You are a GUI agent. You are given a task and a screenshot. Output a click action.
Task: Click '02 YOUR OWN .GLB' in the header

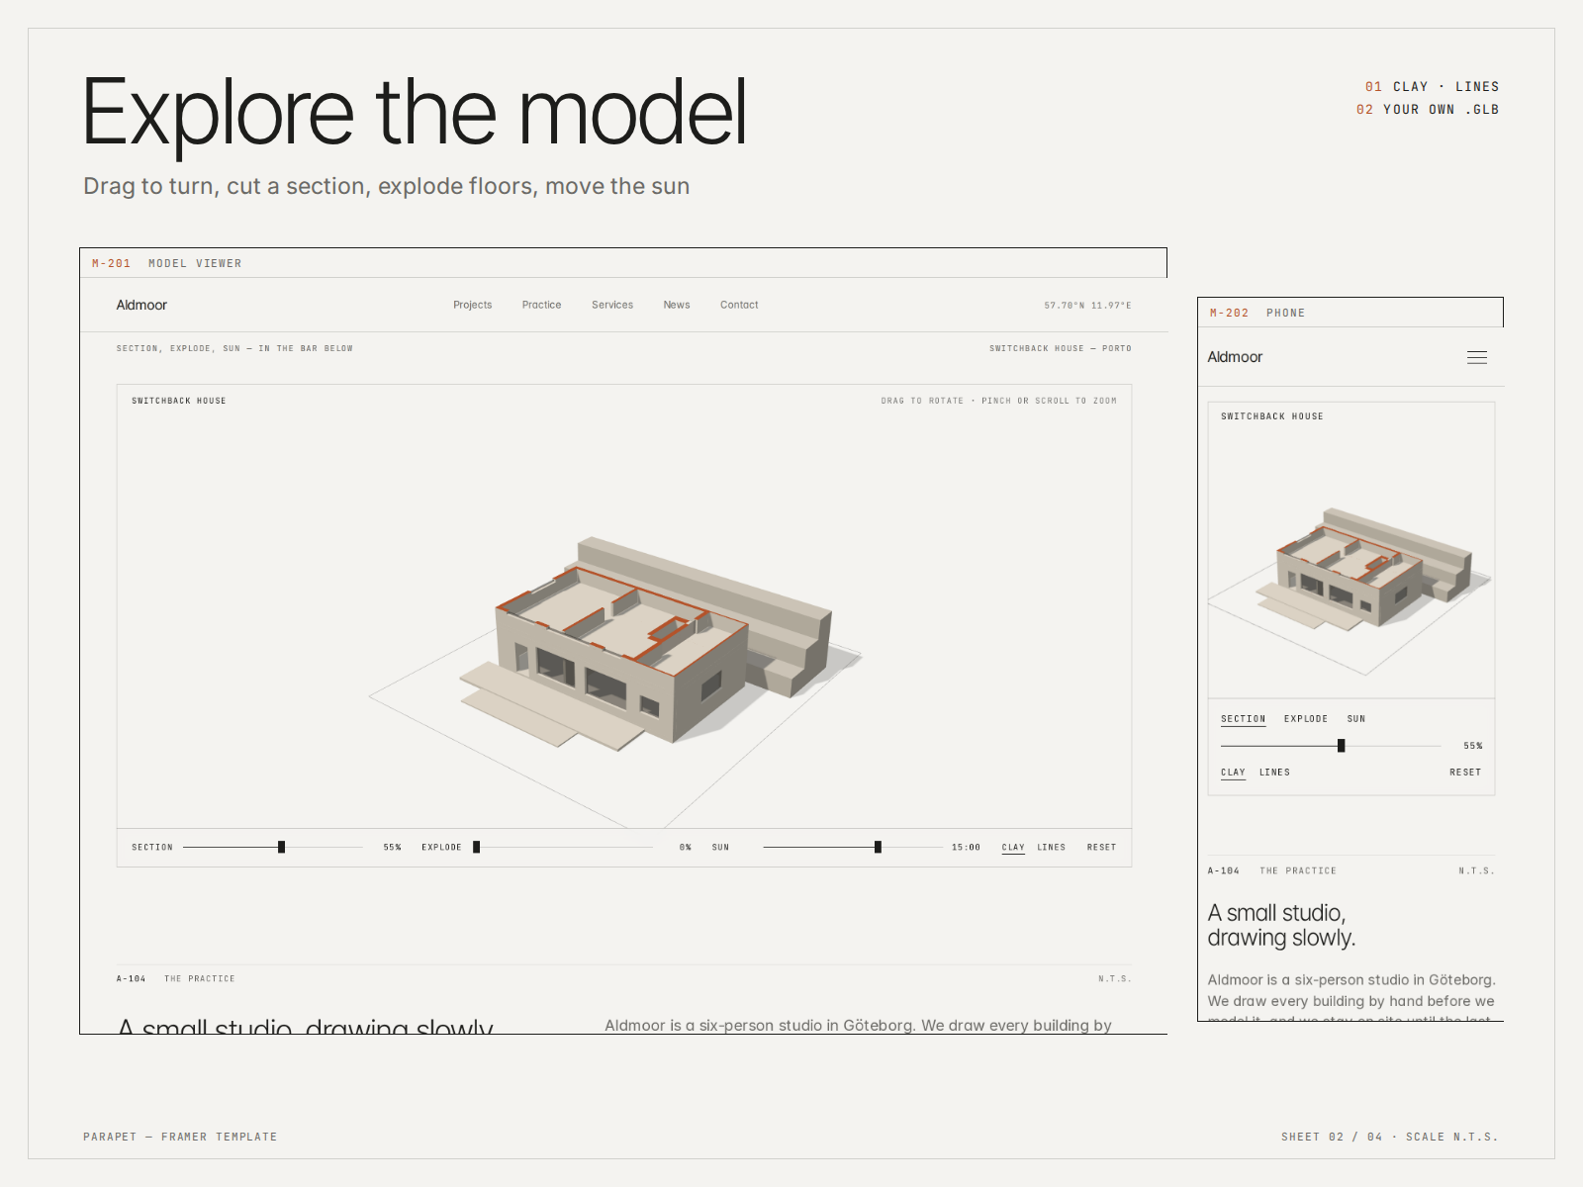(x=1428, y=110)
